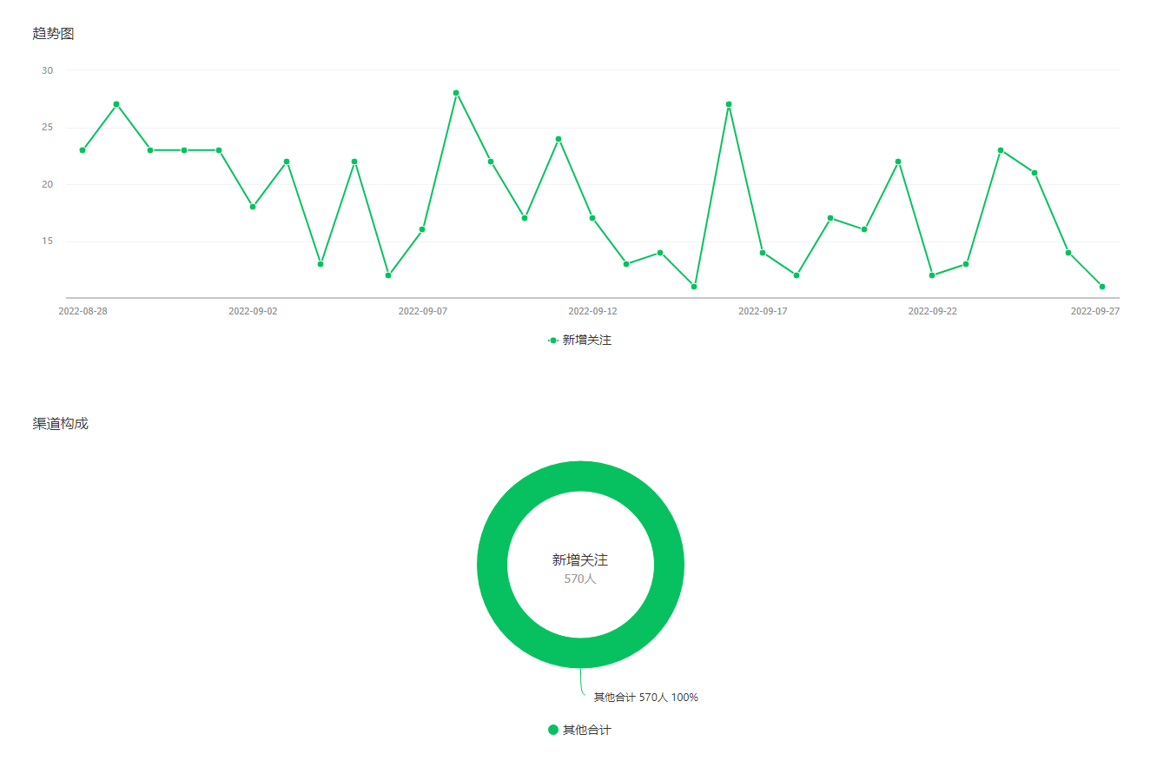Select the data point above 2022-09-02
1157x761 pixels.
click(253, 207)
